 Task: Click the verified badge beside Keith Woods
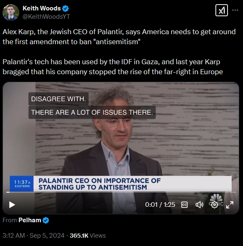pyautogui.click(x=66, y=8)
